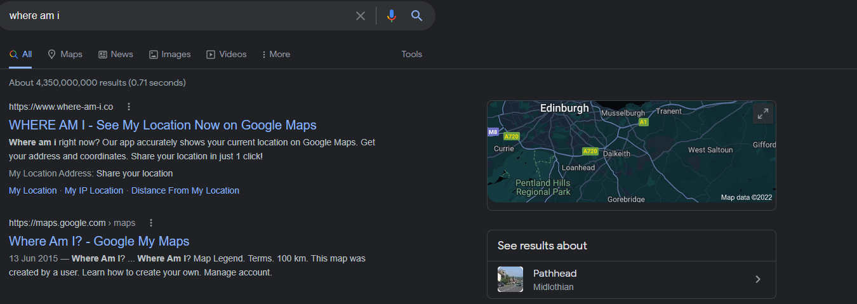Open options menu beside where-am-i.co URL
This screenshot has width=857, height=304.
coord(129,107)
